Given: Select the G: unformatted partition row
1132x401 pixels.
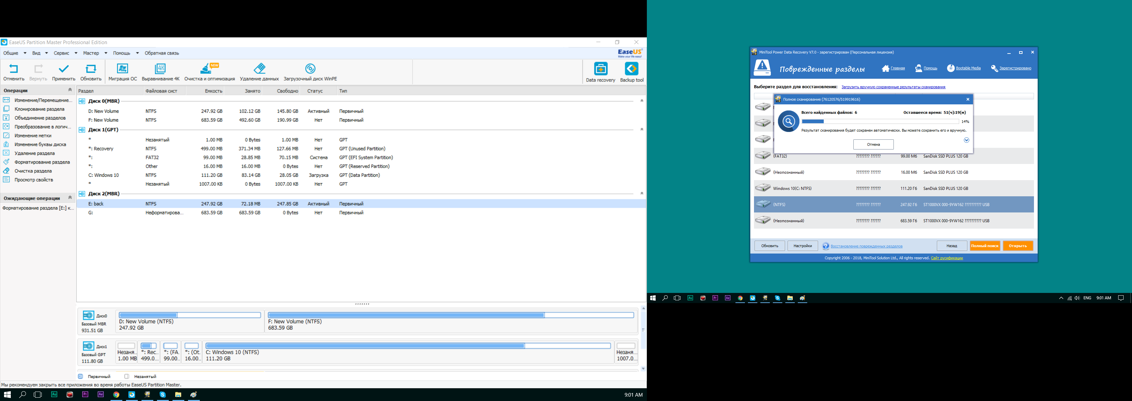Looking at the screenshot, I should point(361,212).
